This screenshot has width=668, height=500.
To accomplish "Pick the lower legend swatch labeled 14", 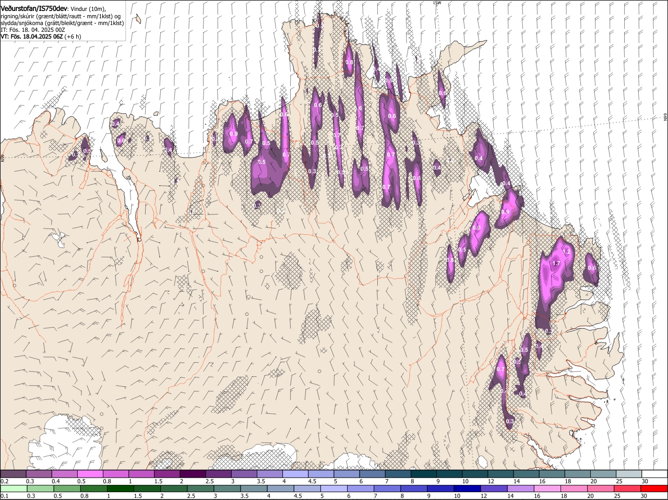I will [x=521, y=489].
